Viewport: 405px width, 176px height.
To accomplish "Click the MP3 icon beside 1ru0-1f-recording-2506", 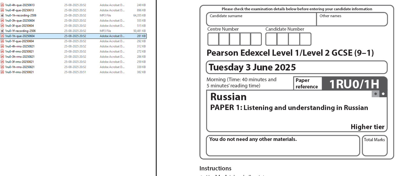I will [x=2, y=31].
